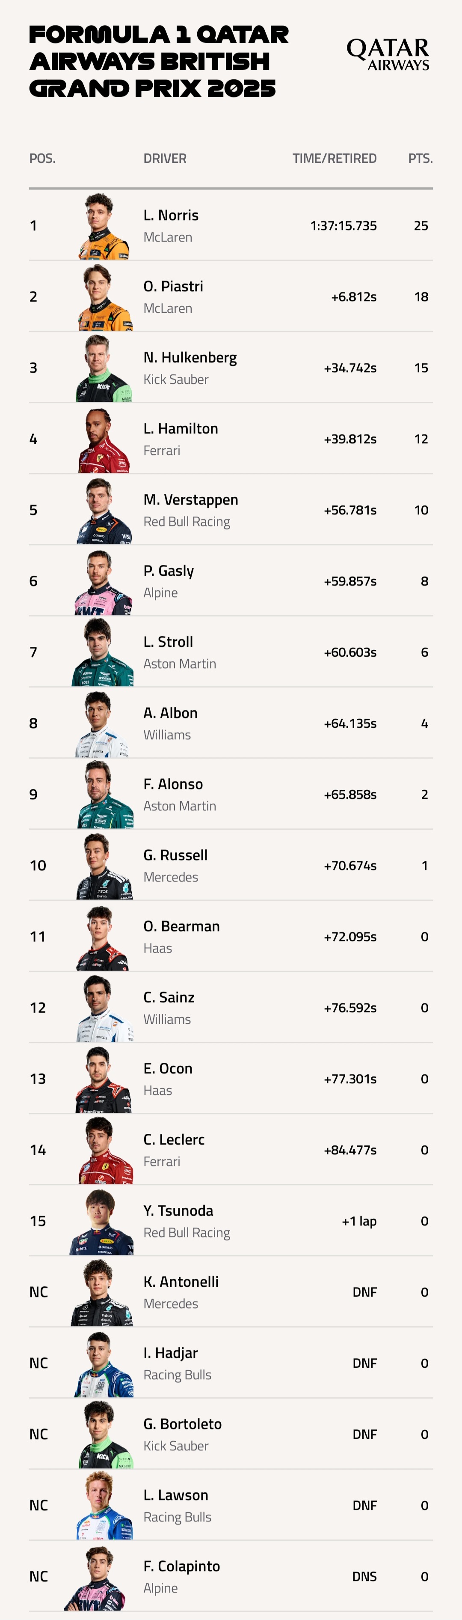Click the DRIVER column header

(164, 158)
